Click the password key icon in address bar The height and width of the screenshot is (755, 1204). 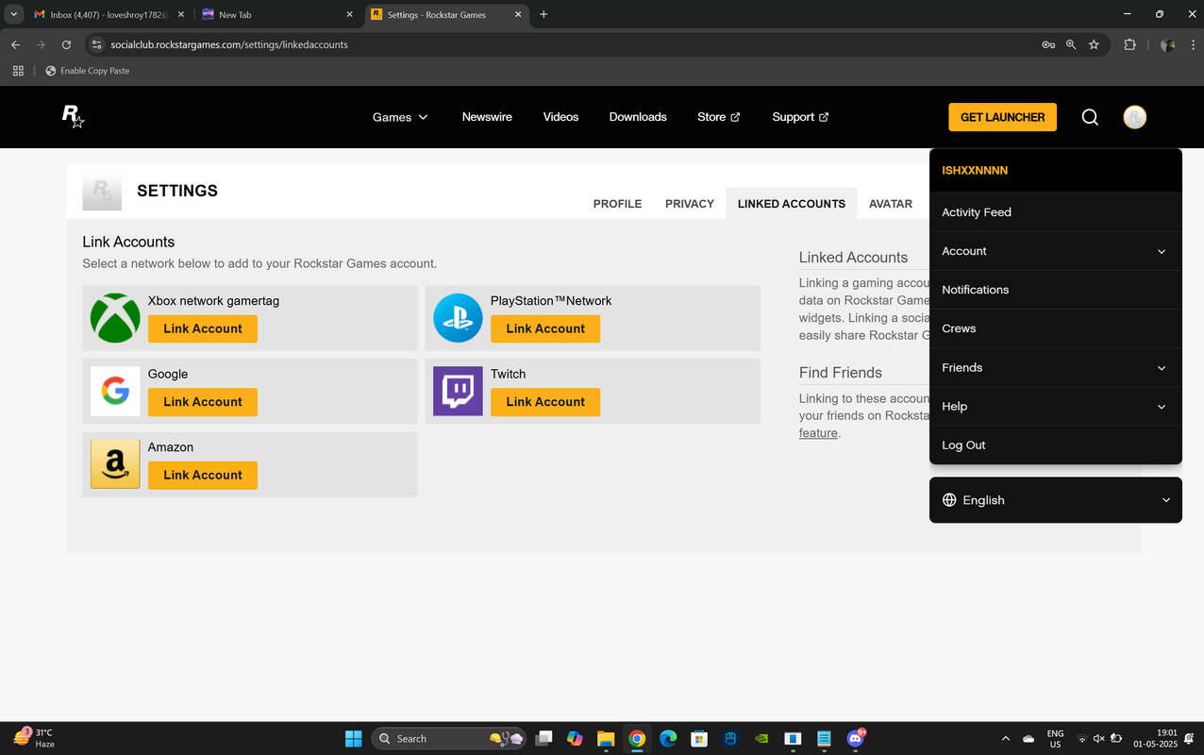[1048, 44]
